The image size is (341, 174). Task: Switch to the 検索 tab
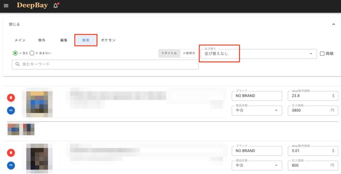pyautogui.click(x=86, y=40)
